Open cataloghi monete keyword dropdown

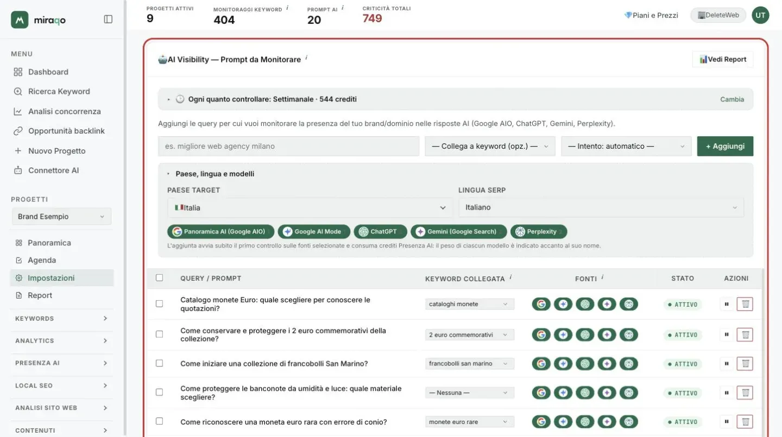pyautogui.click(x=470, y=304)
